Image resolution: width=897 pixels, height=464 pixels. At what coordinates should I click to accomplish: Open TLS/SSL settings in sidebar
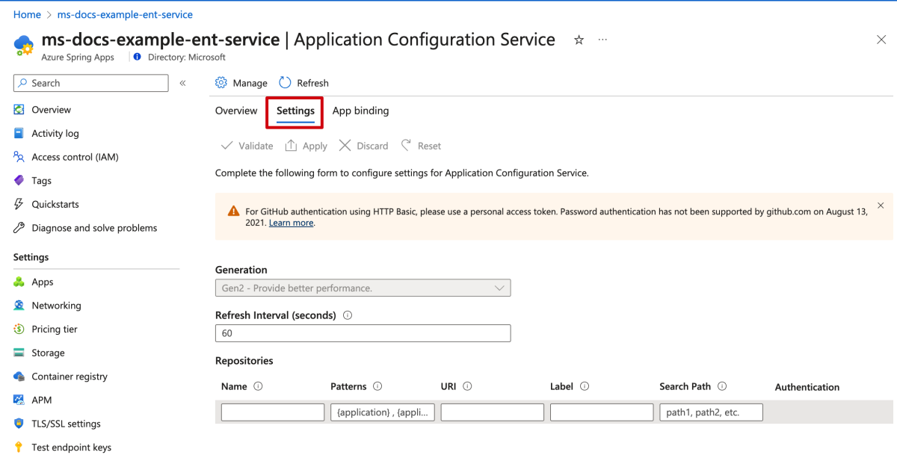(x=66, y=424)
